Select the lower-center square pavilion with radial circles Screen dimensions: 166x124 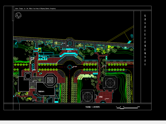(x=87, y=96)
